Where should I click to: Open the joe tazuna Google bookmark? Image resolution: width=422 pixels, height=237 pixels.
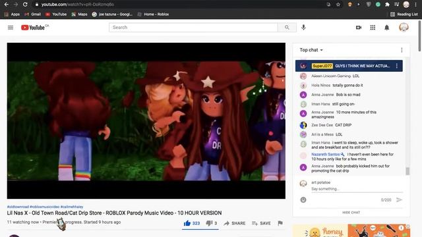(112, 14)
